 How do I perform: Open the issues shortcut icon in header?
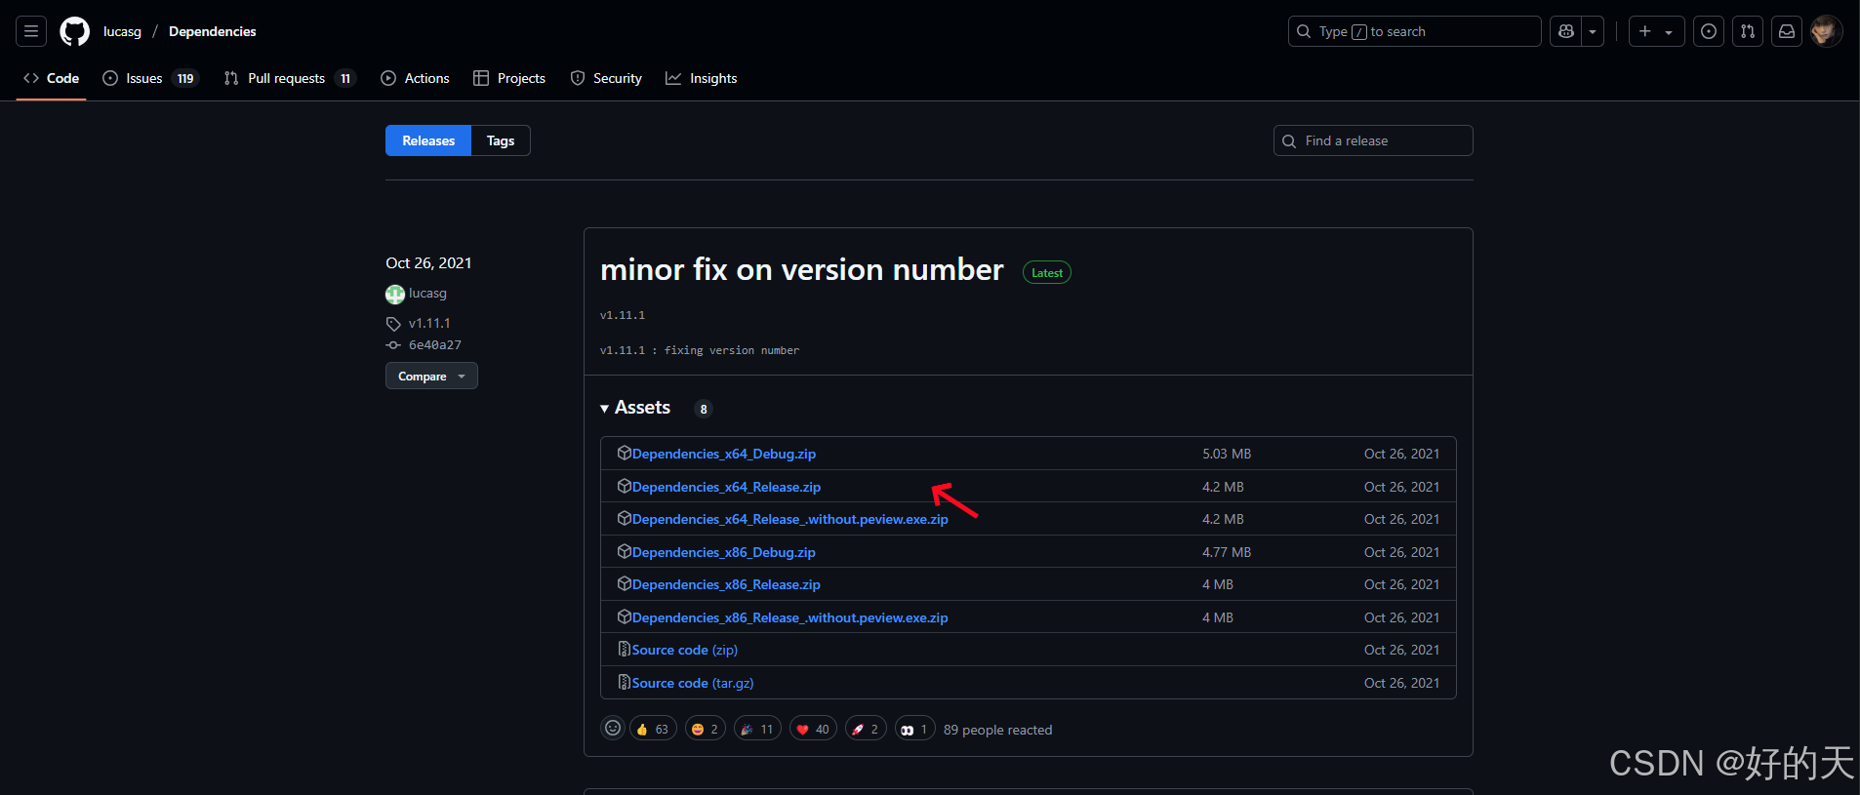[x=1709, y=31]
